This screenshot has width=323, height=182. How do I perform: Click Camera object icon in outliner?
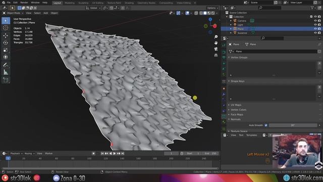coord(235,21)
